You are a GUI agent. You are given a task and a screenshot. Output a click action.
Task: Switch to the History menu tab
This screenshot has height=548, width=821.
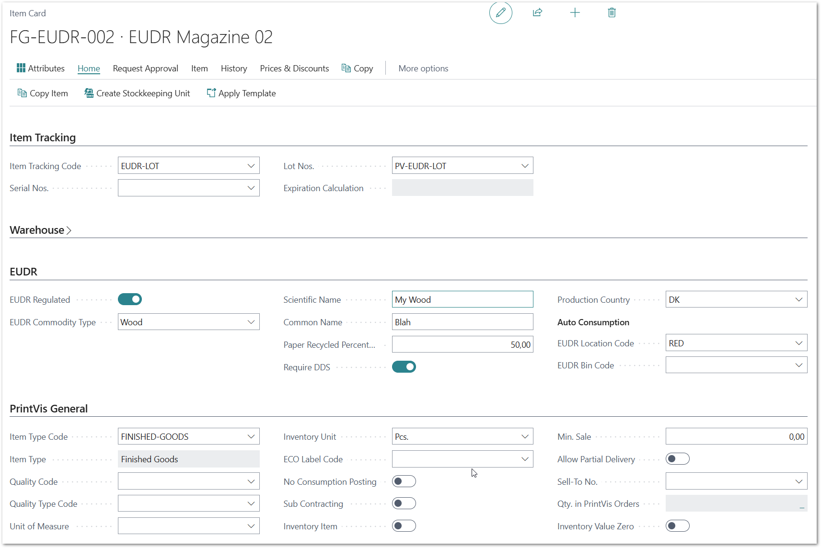coord(234,68)
